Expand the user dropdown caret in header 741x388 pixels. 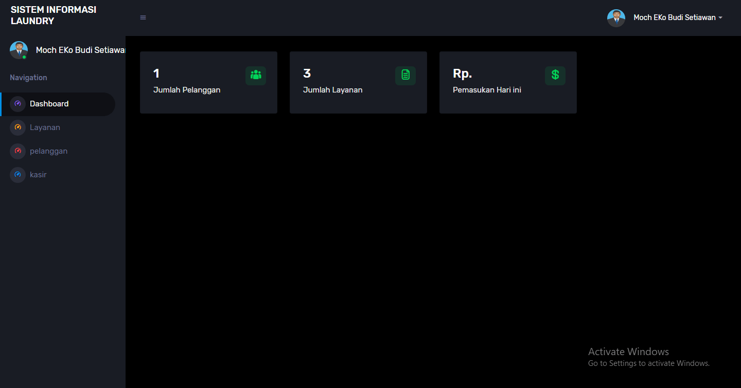coord(720,17)
